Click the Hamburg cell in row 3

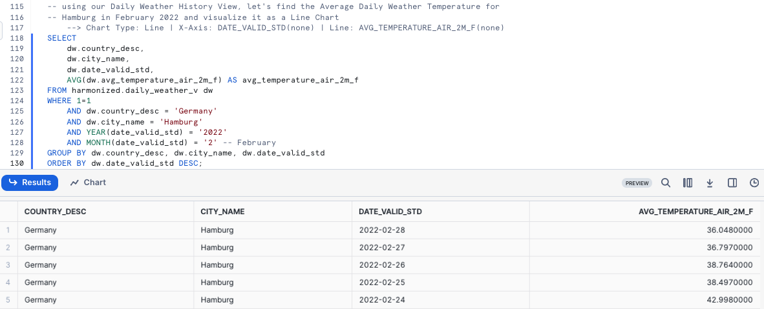tap(217, 265)
